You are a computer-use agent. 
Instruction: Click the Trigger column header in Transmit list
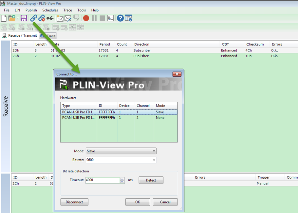click(270, 177)
